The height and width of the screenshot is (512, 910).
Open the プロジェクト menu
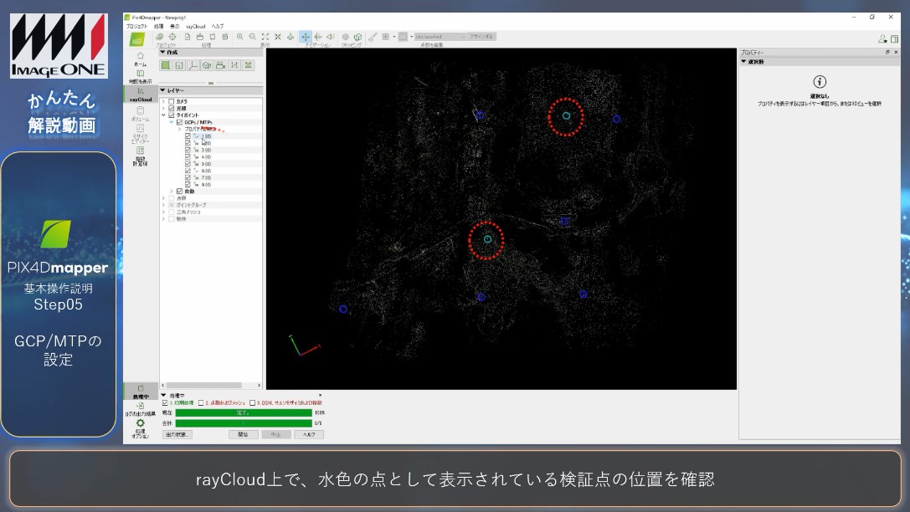(136, 26)
